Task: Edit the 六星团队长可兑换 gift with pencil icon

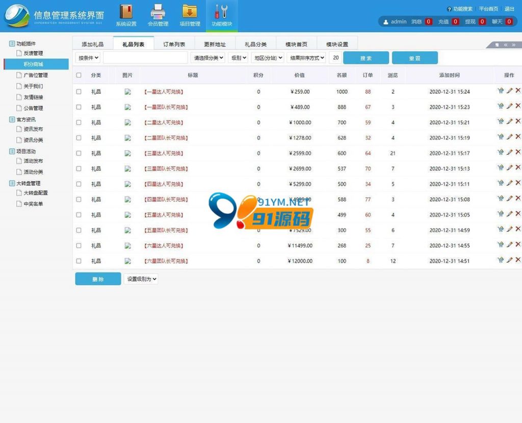Action: tap(509, 260)
